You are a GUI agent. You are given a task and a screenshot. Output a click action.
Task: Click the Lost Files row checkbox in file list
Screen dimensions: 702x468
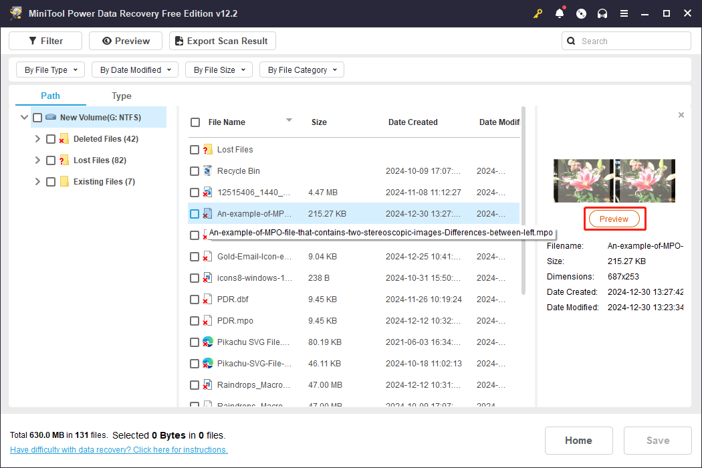(x=195, y=150)
